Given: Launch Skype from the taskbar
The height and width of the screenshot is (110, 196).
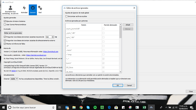Looking at the screenshot, I should [88, 107].
